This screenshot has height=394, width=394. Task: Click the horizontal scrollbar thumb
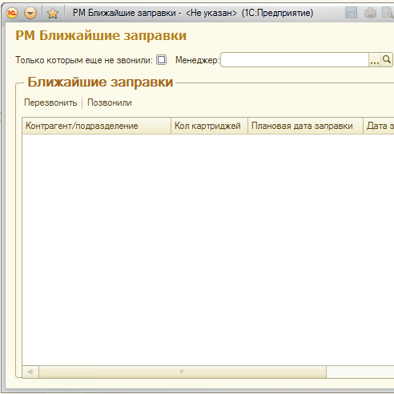[183, 372]
